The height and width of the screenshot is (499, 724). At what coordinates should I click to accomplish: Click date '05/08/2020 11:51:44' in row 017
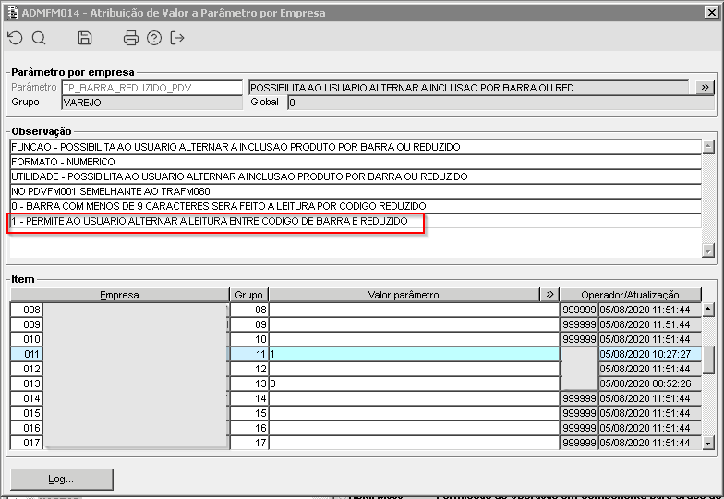coord(650,443)
